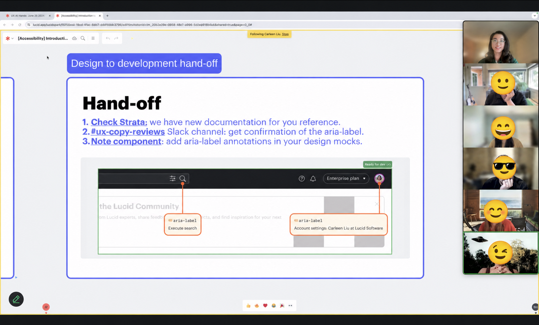Open the browser tab list chevron

[534, 16]
